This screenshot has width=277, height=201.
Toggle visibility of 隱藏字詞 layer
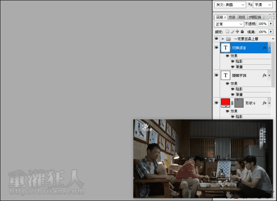[216, 75]
